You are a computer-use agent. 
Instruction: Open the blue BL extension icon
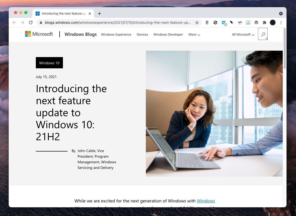click(224, 23)
